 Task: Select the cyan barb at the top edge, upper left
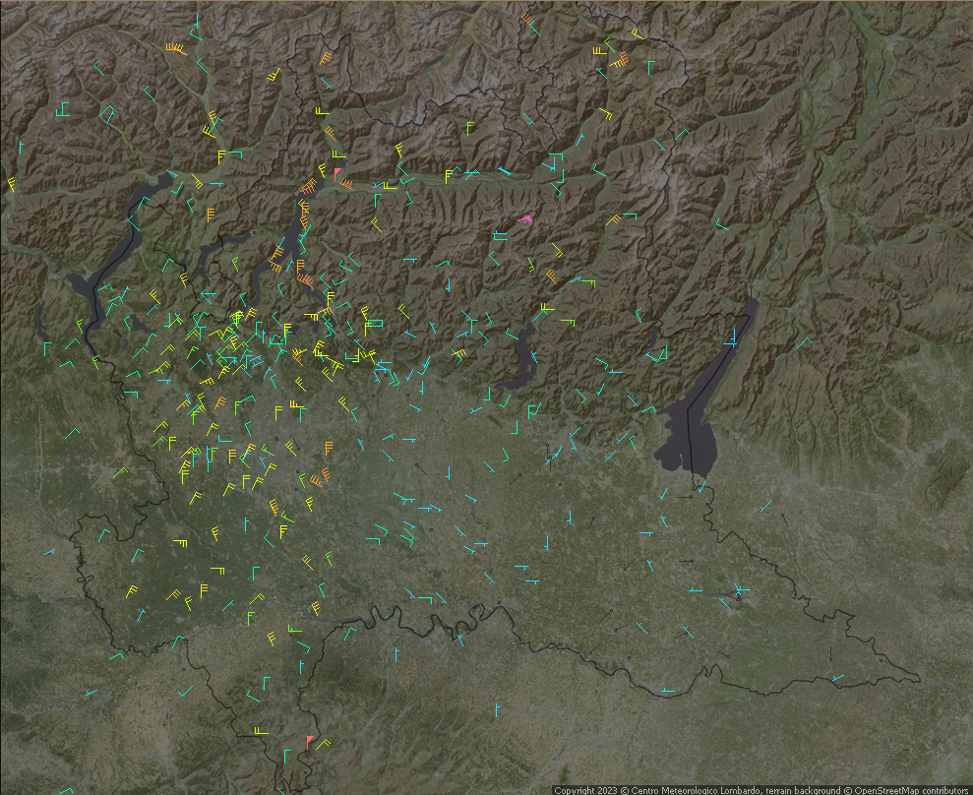198,21
